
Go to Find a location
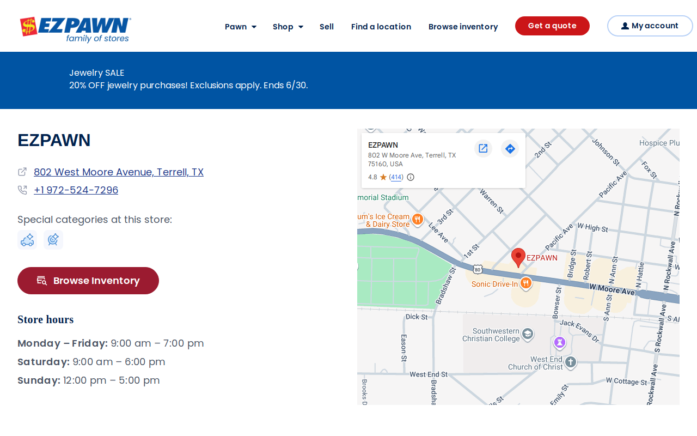381,27
